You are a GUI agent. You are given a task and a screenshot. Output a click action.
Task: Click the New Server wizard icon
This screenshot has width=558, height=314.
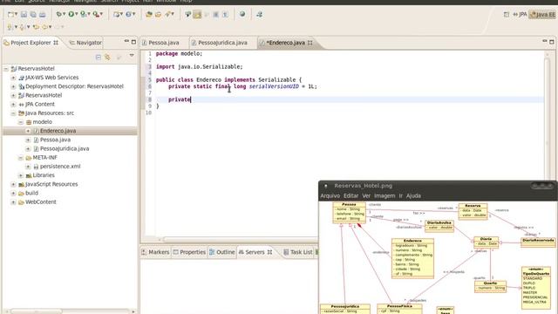116,14
